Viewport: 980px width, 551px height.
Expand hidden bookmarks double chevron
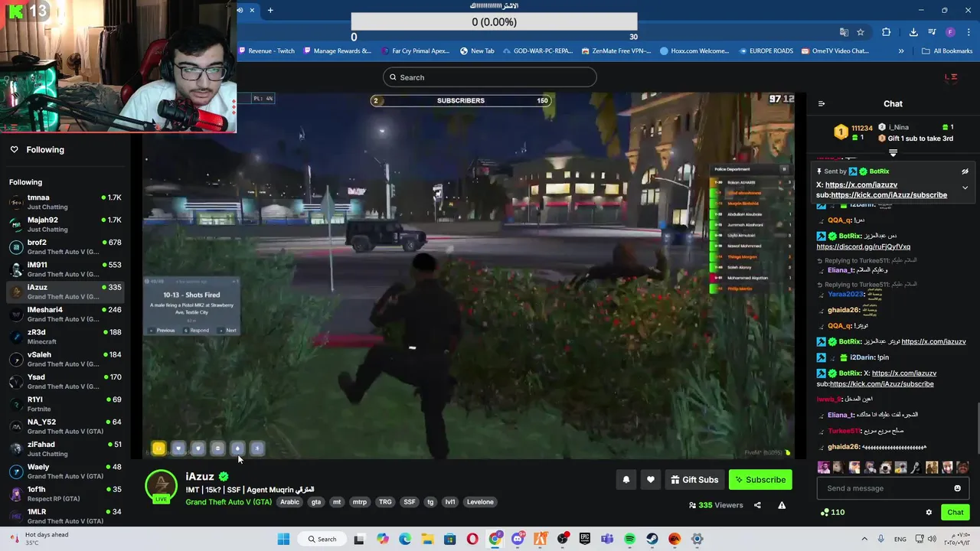(901, 51)
